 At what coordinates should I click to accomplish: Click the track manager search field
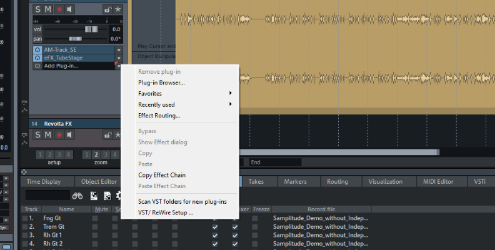(x=46, y=196)
